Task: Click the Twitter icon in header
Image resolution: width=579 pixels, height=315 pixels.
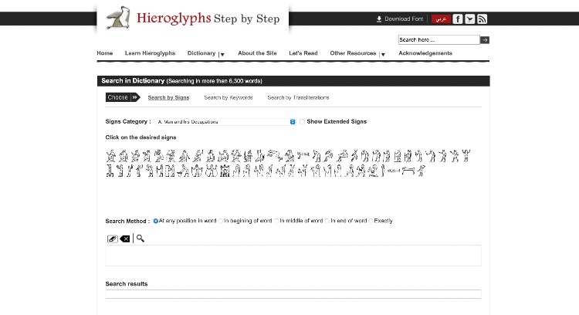Action: click(x=470, y=19)
